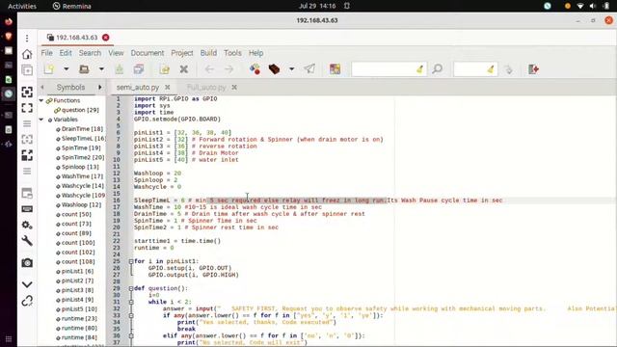Open the Remmina three-dot menu in the sidebar

(x=27, y=39)
